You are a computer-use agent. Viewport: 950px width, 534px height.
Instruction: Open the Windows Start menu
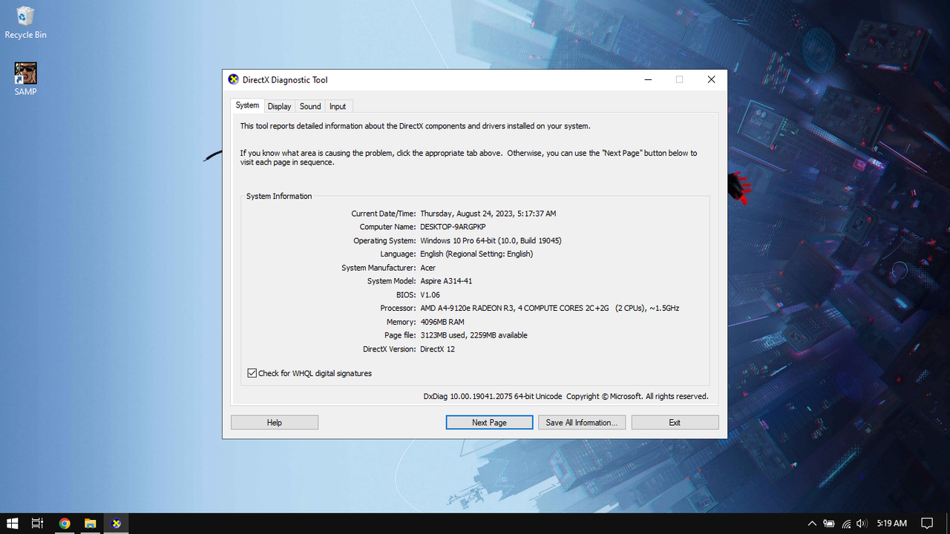tap(12, 523)
